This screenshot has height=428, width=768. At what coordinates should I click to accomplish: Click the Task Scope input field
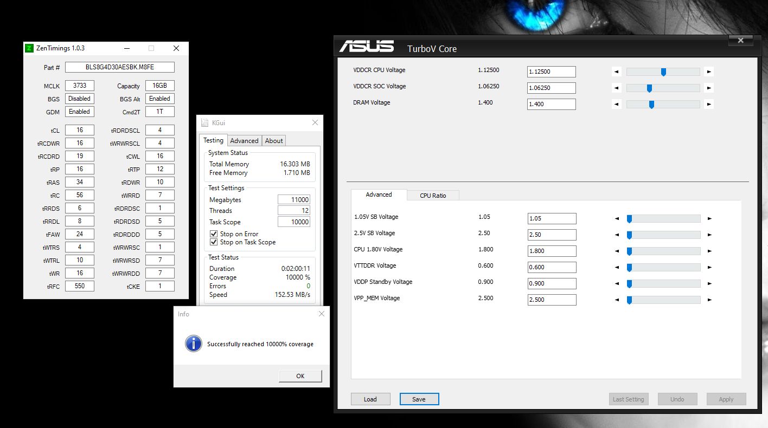click(294, 222)
